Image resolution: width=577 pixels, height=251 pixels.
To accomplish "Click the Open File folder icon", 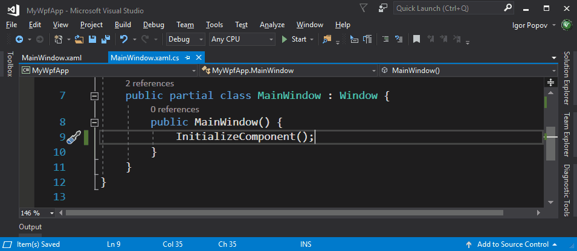I will click(x=79, y=39).
